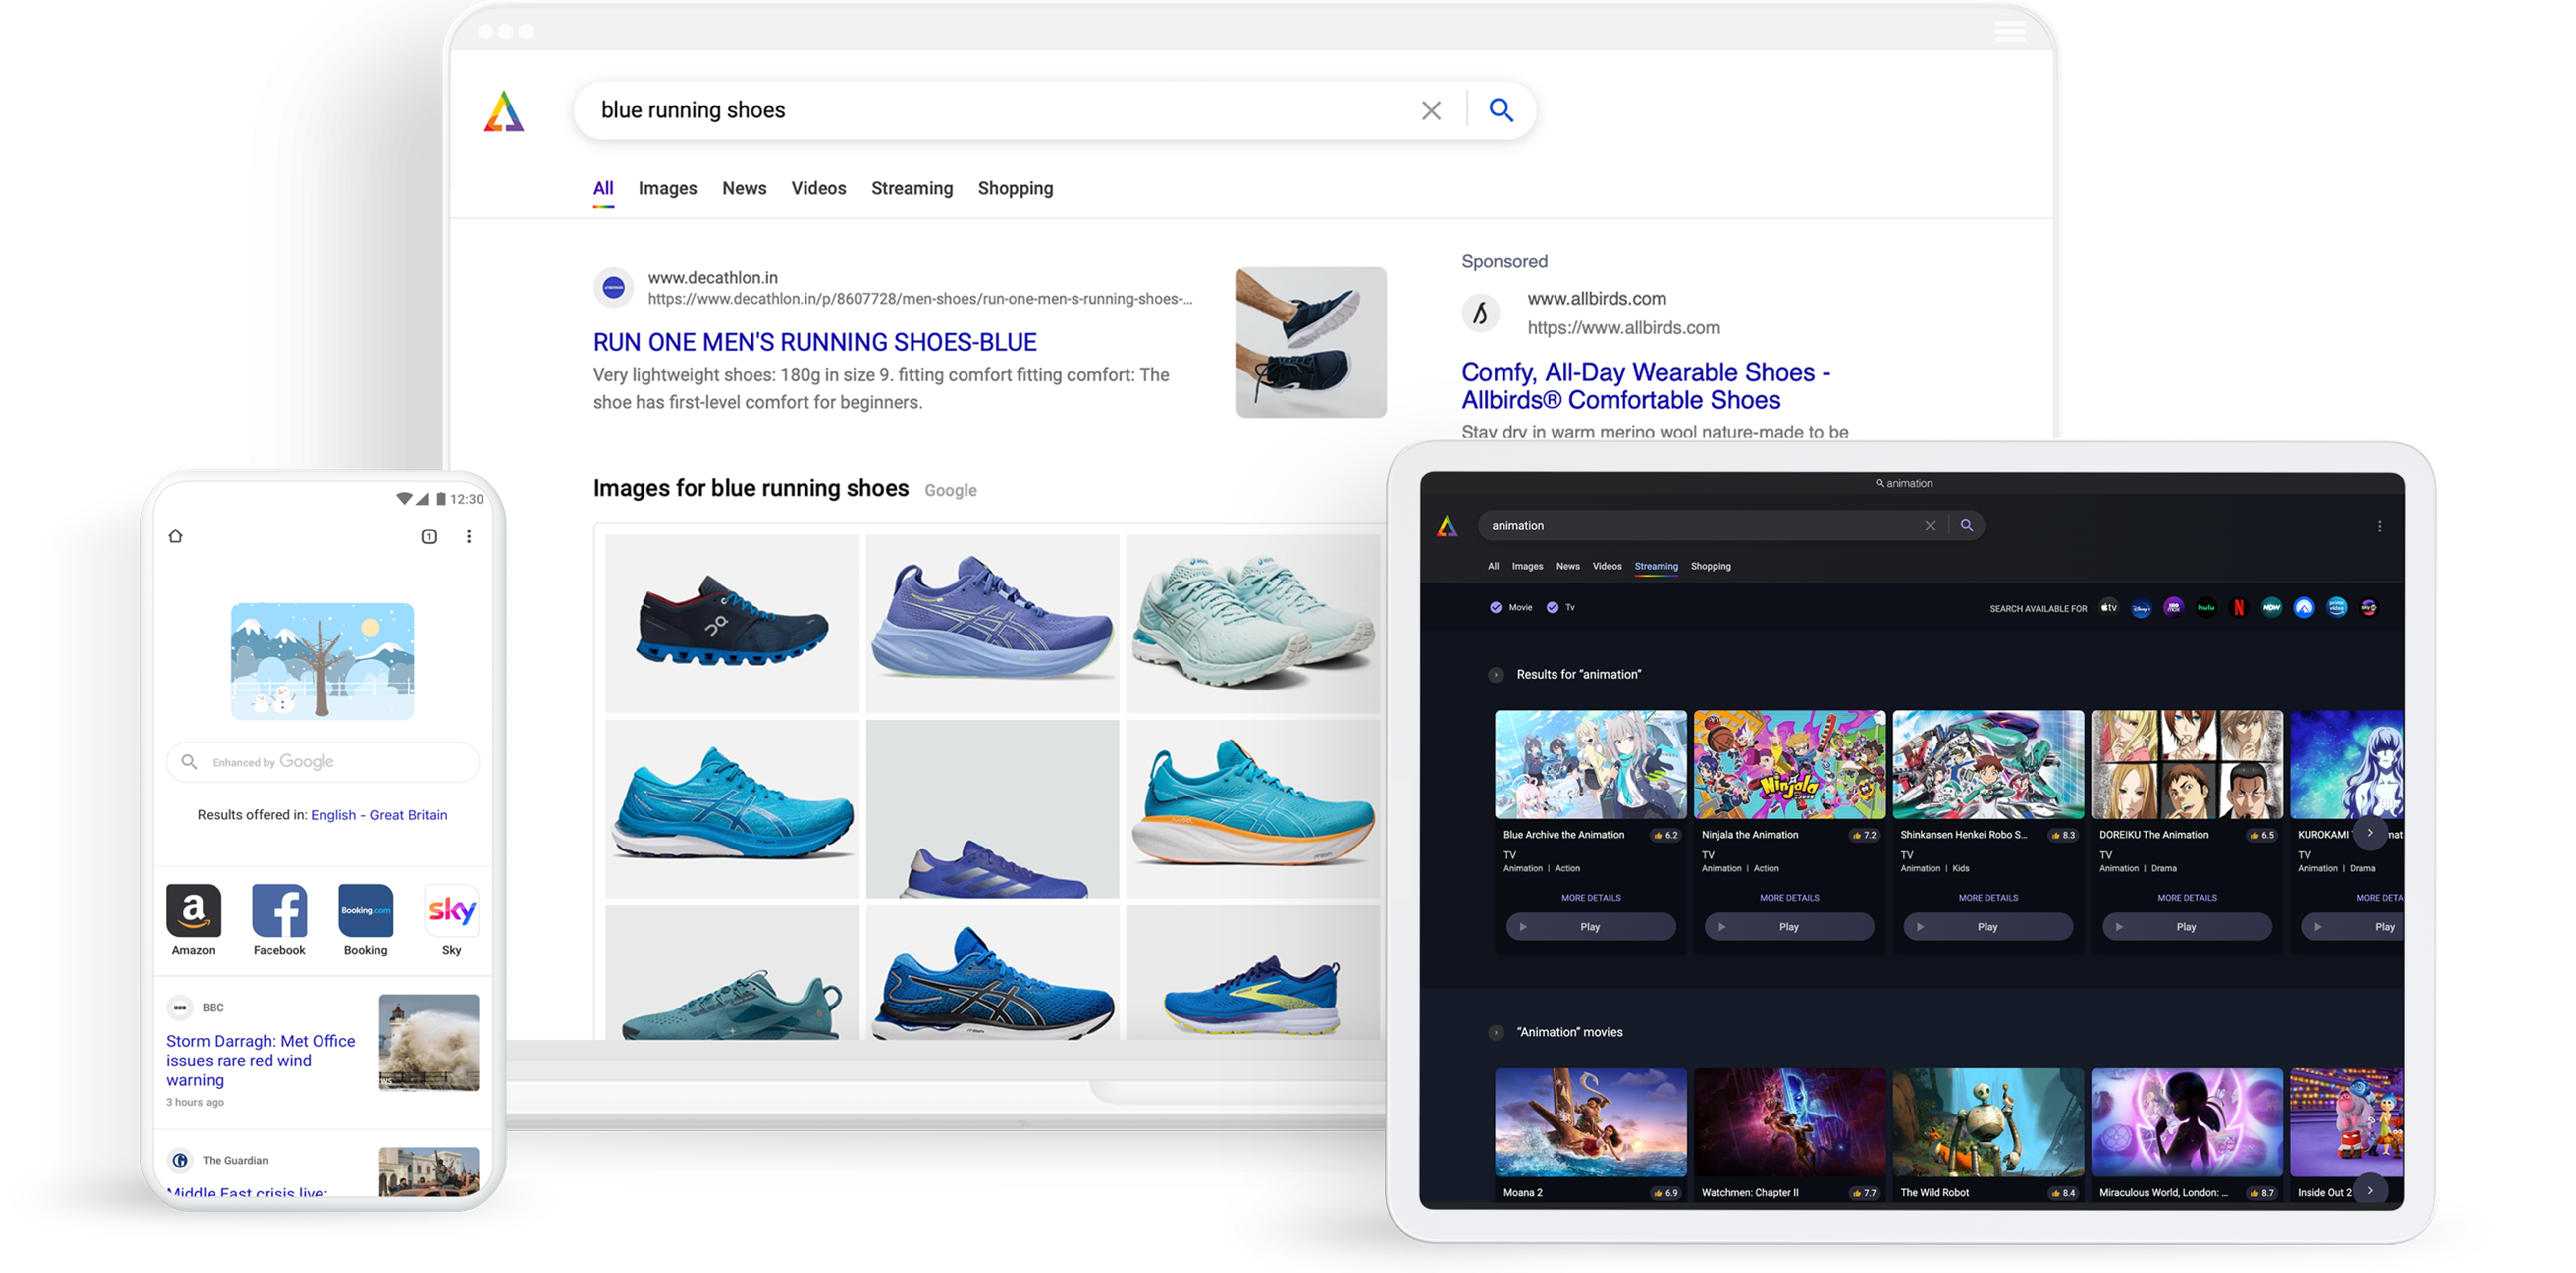The height and width of the screenshot is (1273, 2576).
Task: Open the Storm Darragh Met Office news story
Action: click(x=261, y=1060)
